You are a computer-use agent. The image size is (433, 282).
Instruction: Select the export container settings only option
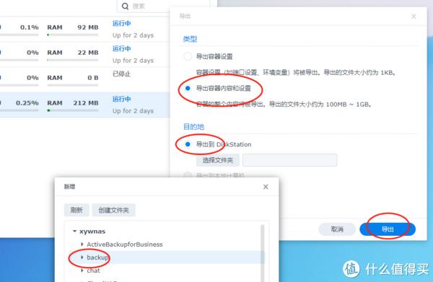coord(188,56)
